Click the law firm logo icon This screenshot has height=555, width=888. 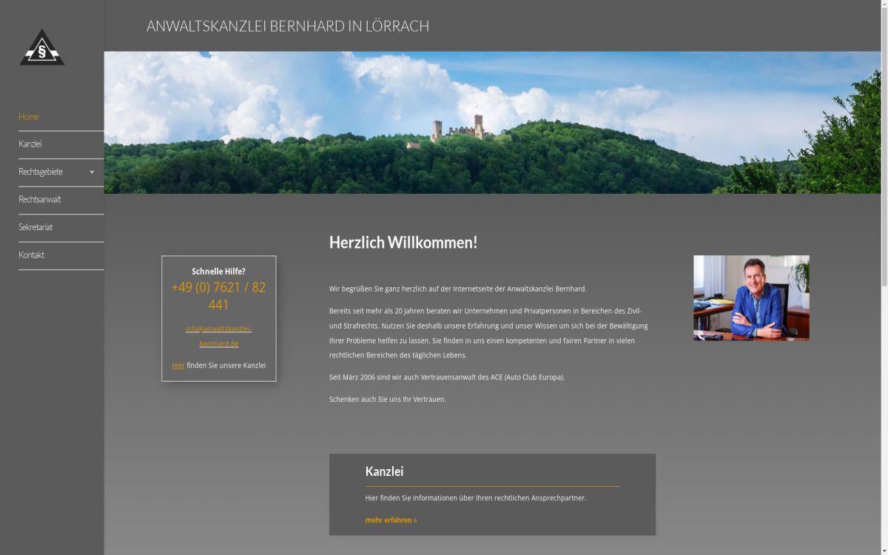(x=42, y=46)
